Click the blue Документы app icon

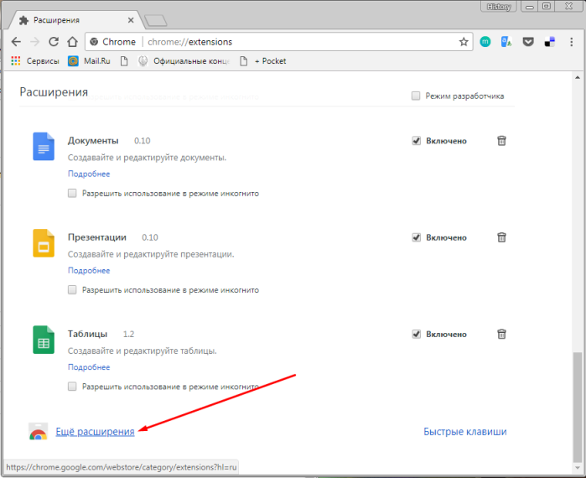(x=44, y=147)
